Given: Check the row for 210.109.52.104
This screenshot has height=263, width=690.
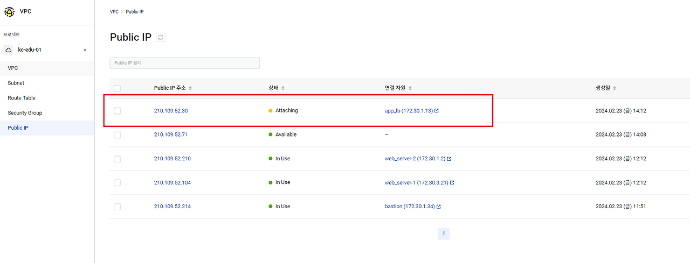Looking at the screenshot, I should pyautogui.click(x=117, y=183).
